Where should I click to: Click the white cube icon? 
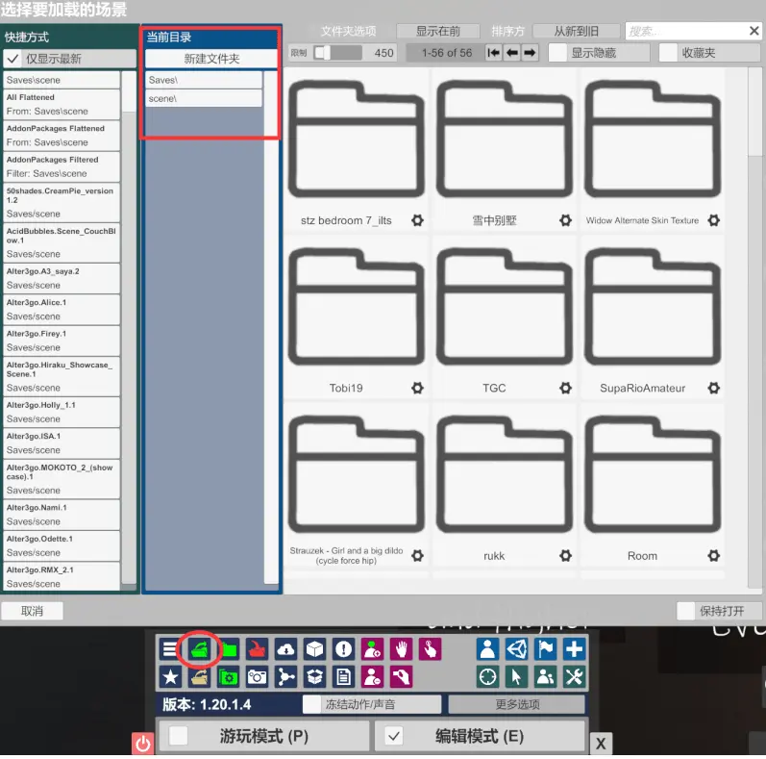click(314, 649)
